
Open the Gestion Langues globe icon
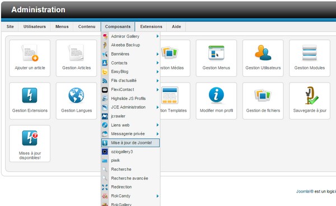click(76, 95)
